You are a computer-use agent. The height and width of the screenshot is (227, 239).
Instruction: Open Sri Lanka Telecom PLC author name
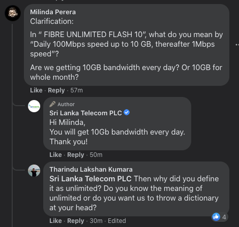[85, 113]
